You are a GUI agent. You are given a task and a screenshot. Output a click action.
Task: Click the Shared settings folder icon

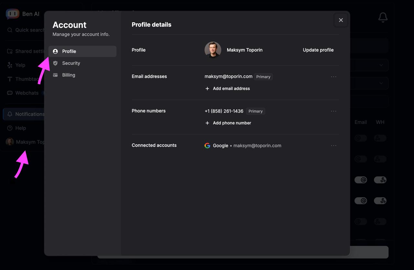10,51
